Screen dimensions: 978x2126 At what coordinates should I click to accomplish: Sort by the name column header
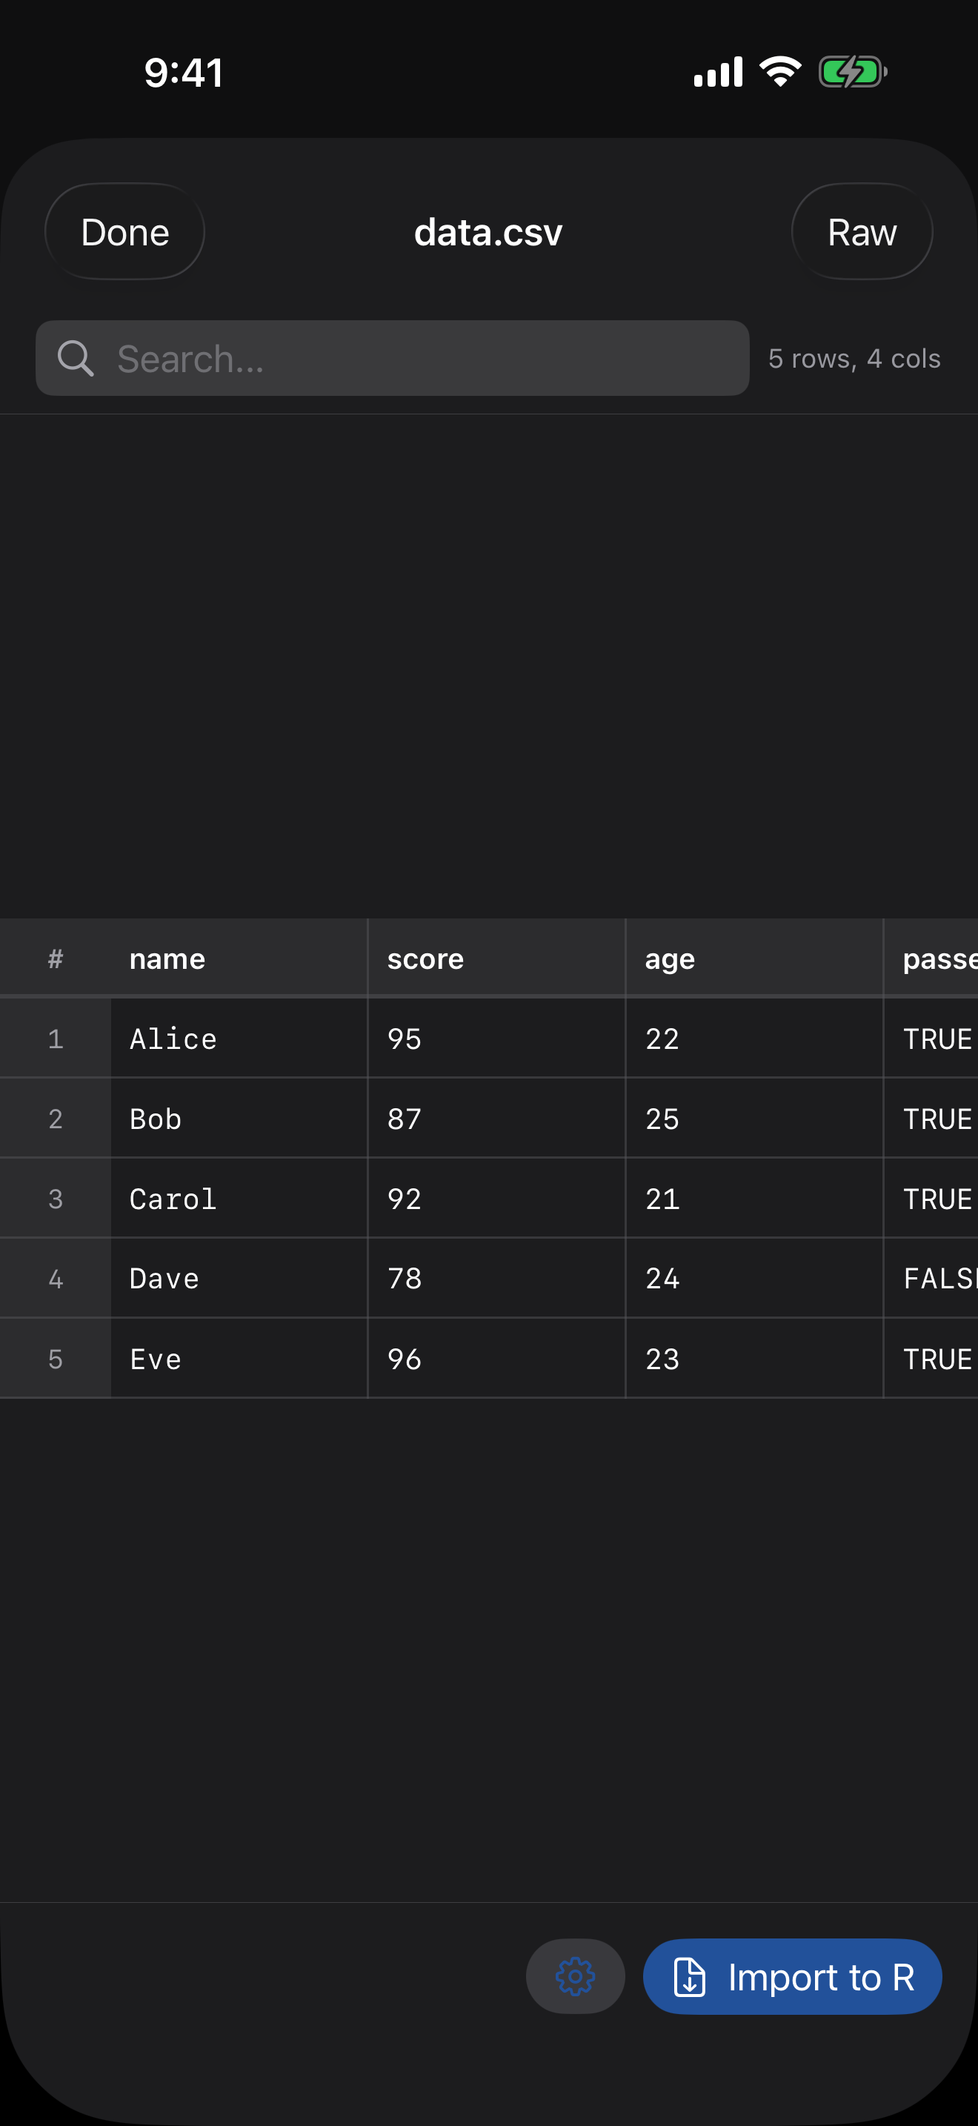[167, 957]
